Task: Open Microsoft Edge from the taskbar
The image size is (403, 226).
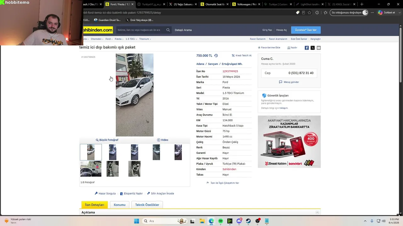Action: [211, 221]
